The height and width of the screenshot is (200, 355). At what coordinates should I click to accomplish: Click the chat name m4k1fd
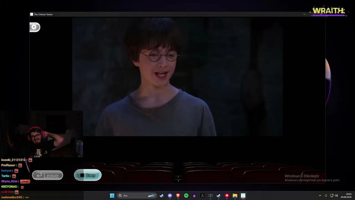pos(7,192)
